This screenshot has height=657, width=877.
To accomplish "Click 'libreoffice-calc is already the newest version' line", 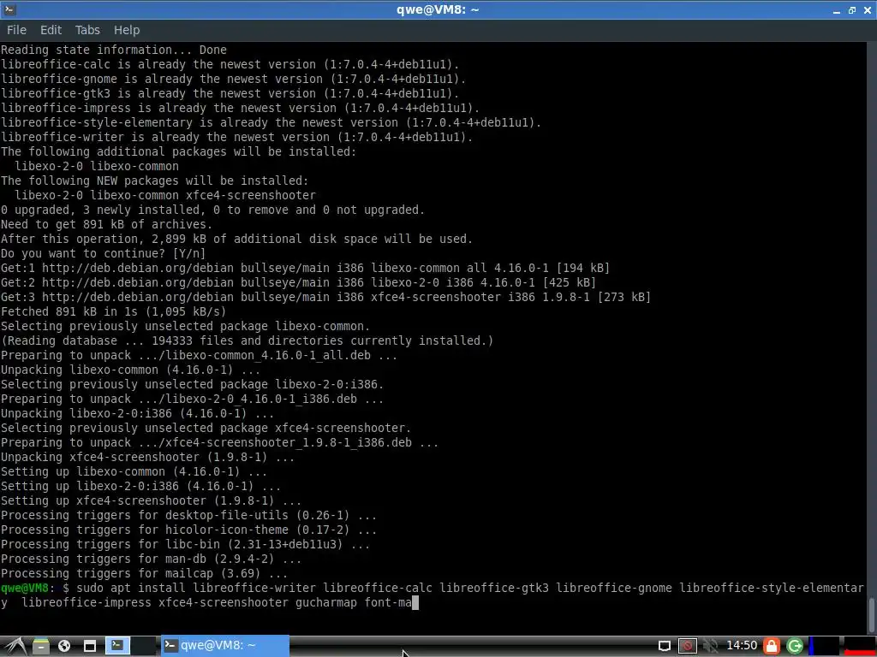I will pos(230,65).
